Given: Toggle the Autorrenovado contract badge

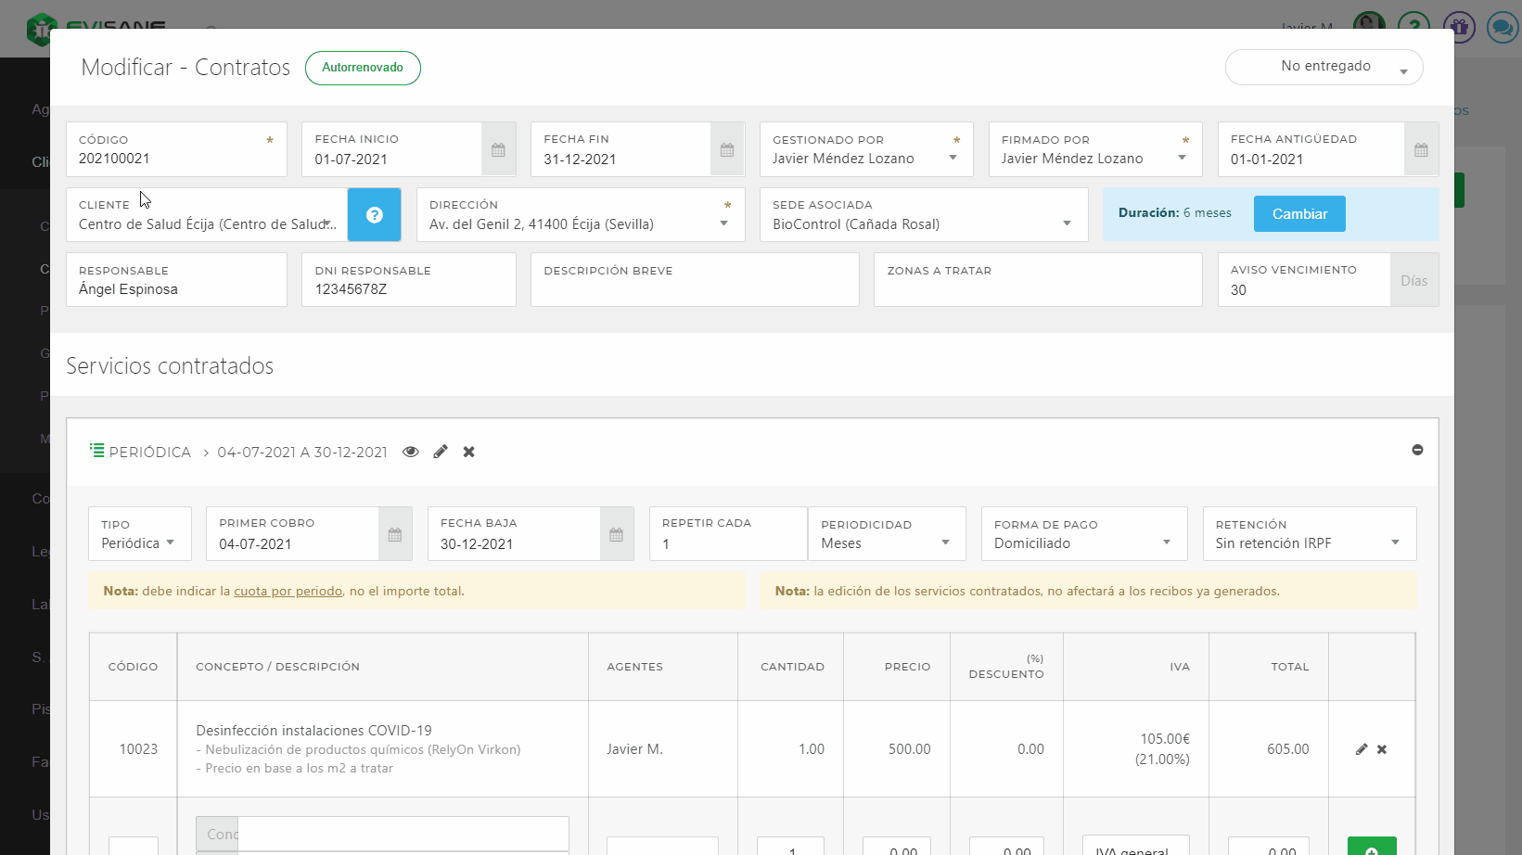Looking at the screenshot, I should click(x=363, y=68).
